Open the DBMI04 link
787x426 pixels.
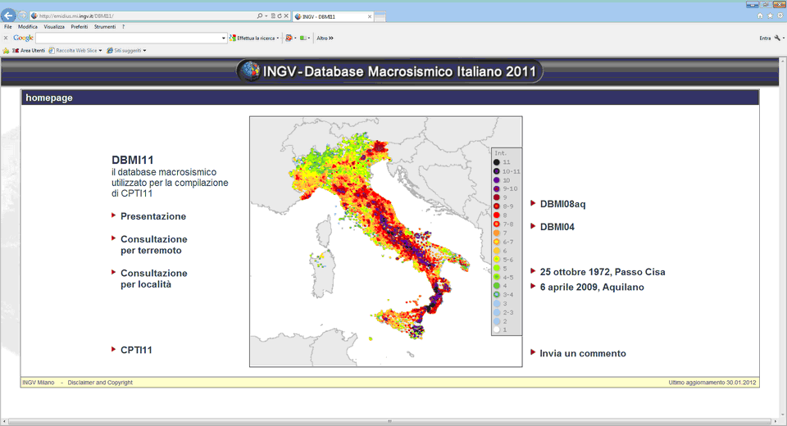point(557,227)
